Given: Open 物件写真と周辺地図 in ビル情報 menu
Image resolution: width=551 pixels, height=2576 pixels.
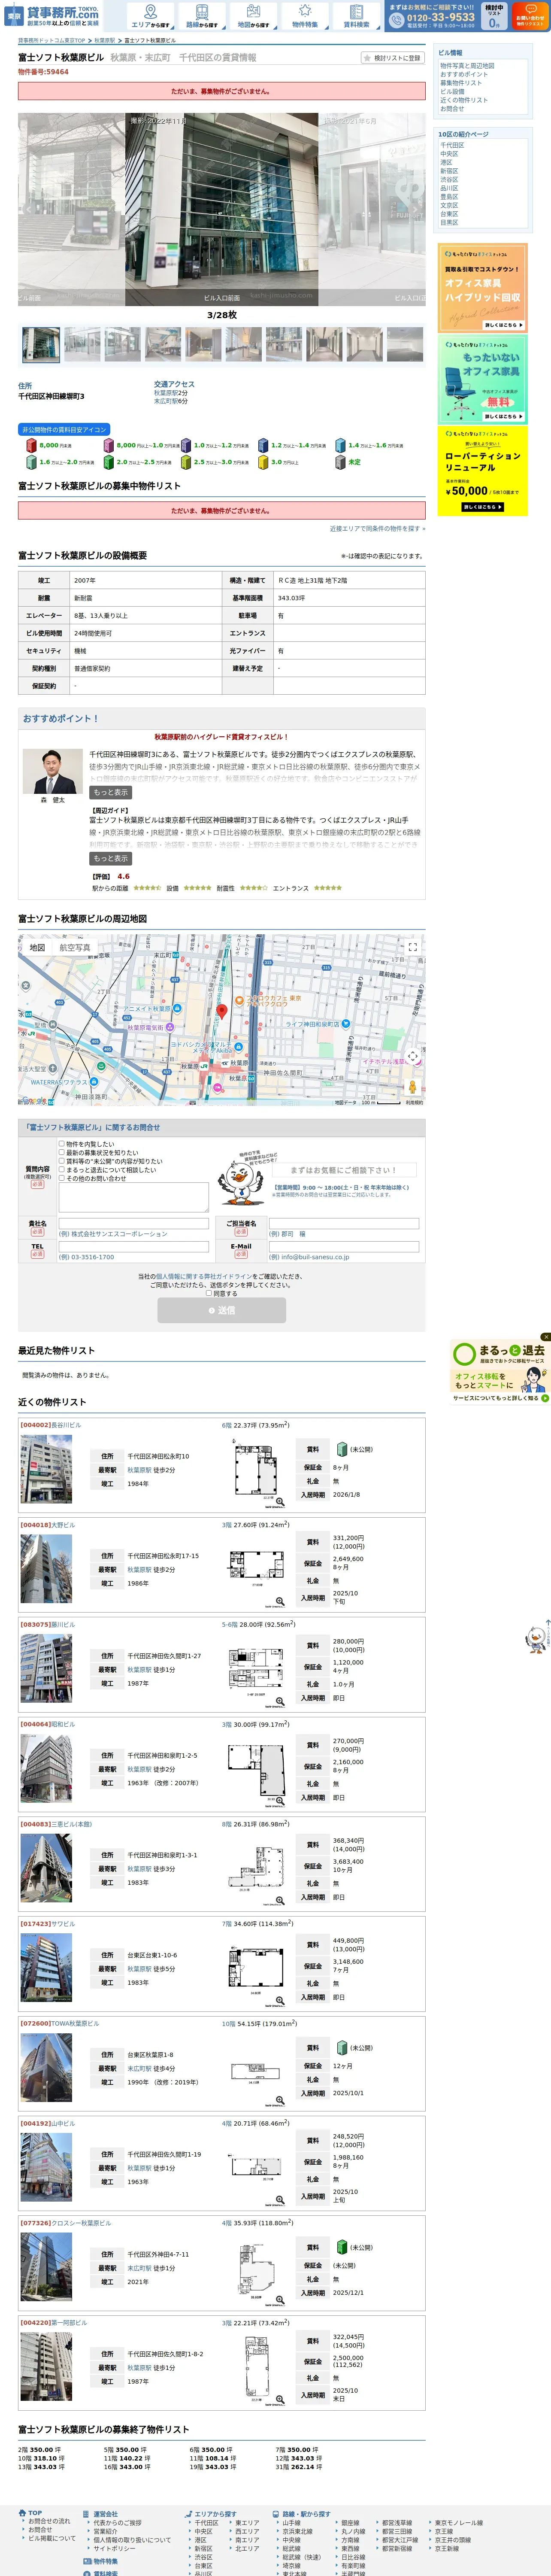Looking at the screenshot, I should coord(467,66).
